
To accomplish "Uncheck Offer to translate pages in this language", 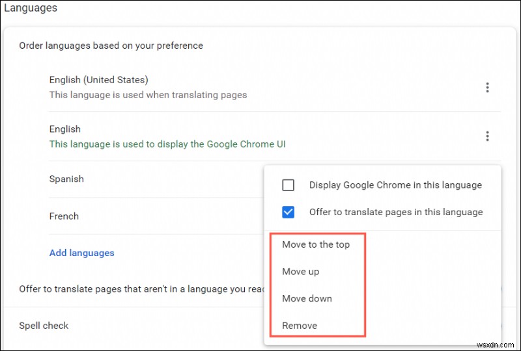I will click(x=288, y=212).
